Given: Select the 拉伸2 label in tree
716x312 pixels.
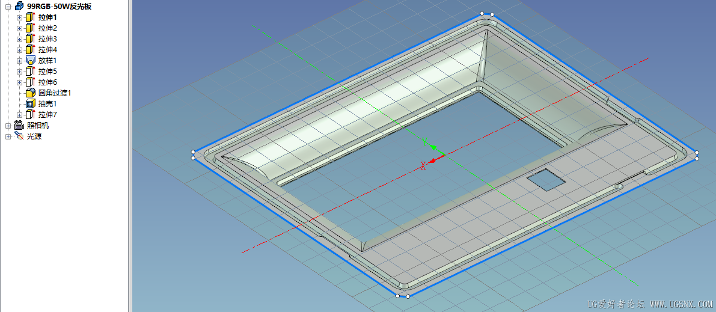Looking at the screenshot, I should pyautogui.click(x=47, y=28).
